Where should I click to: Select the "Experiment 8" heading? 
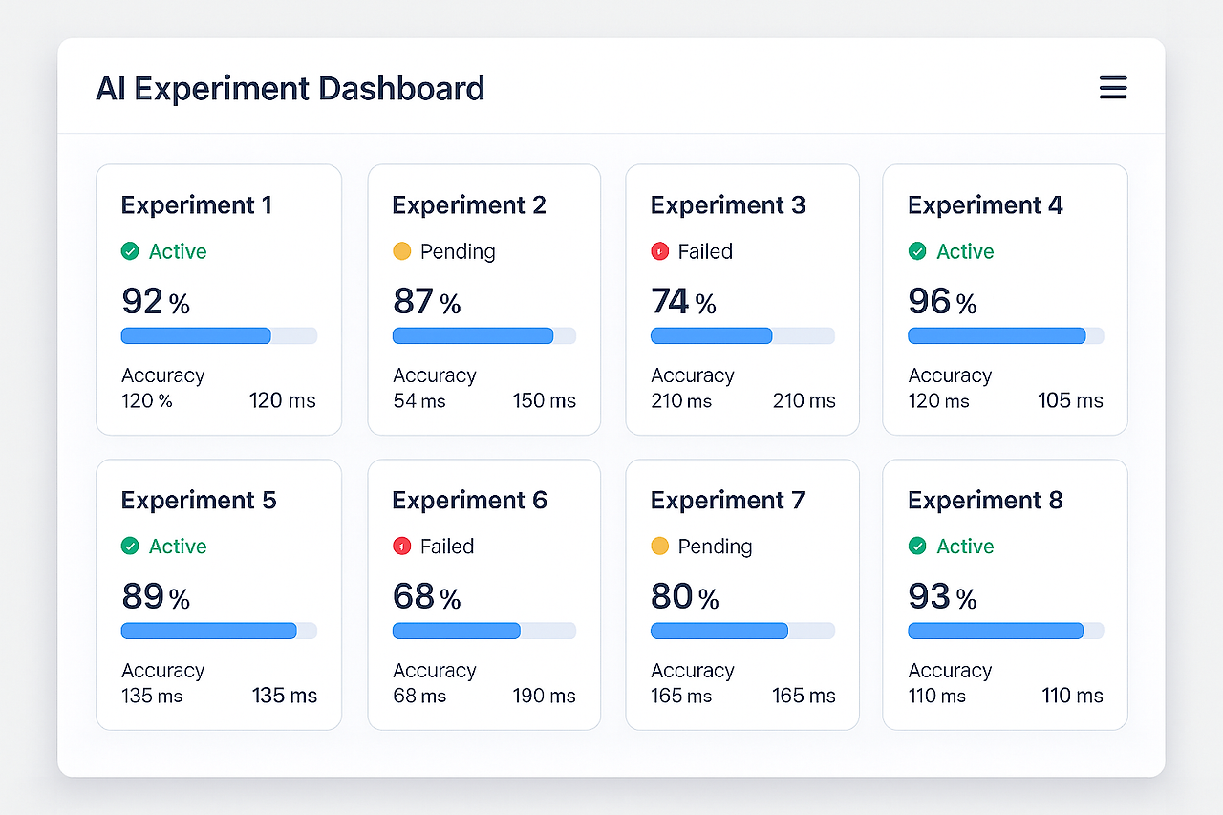tap(985, 501)
